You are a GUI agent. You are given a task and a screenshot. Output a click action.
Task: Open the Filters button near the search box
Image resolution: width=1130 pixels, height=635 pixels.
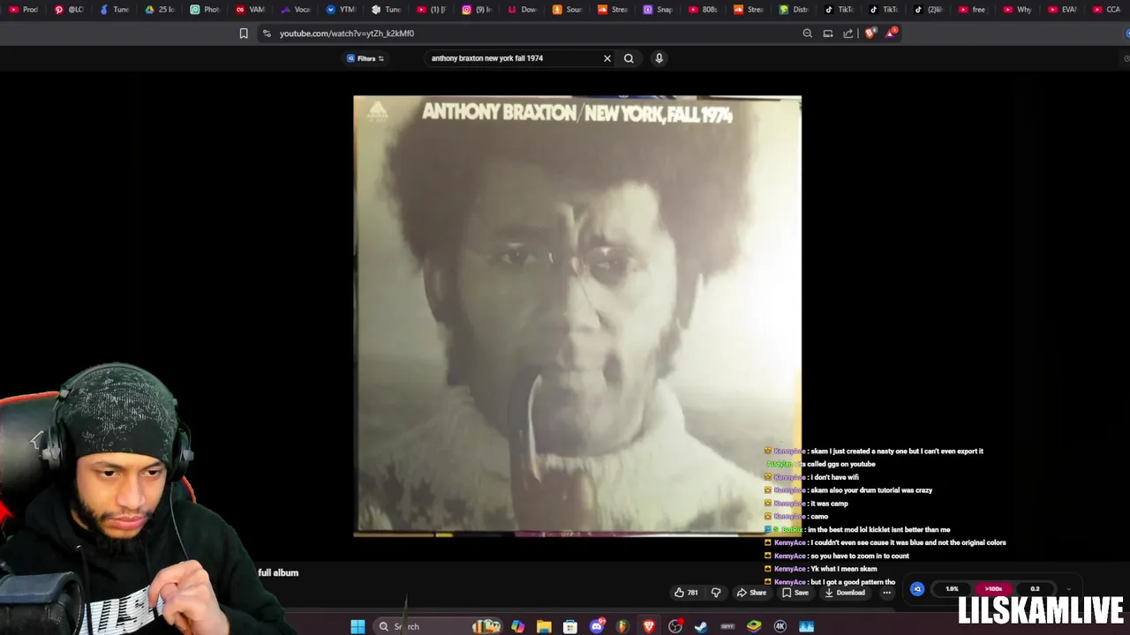click(x=365, y=58)
